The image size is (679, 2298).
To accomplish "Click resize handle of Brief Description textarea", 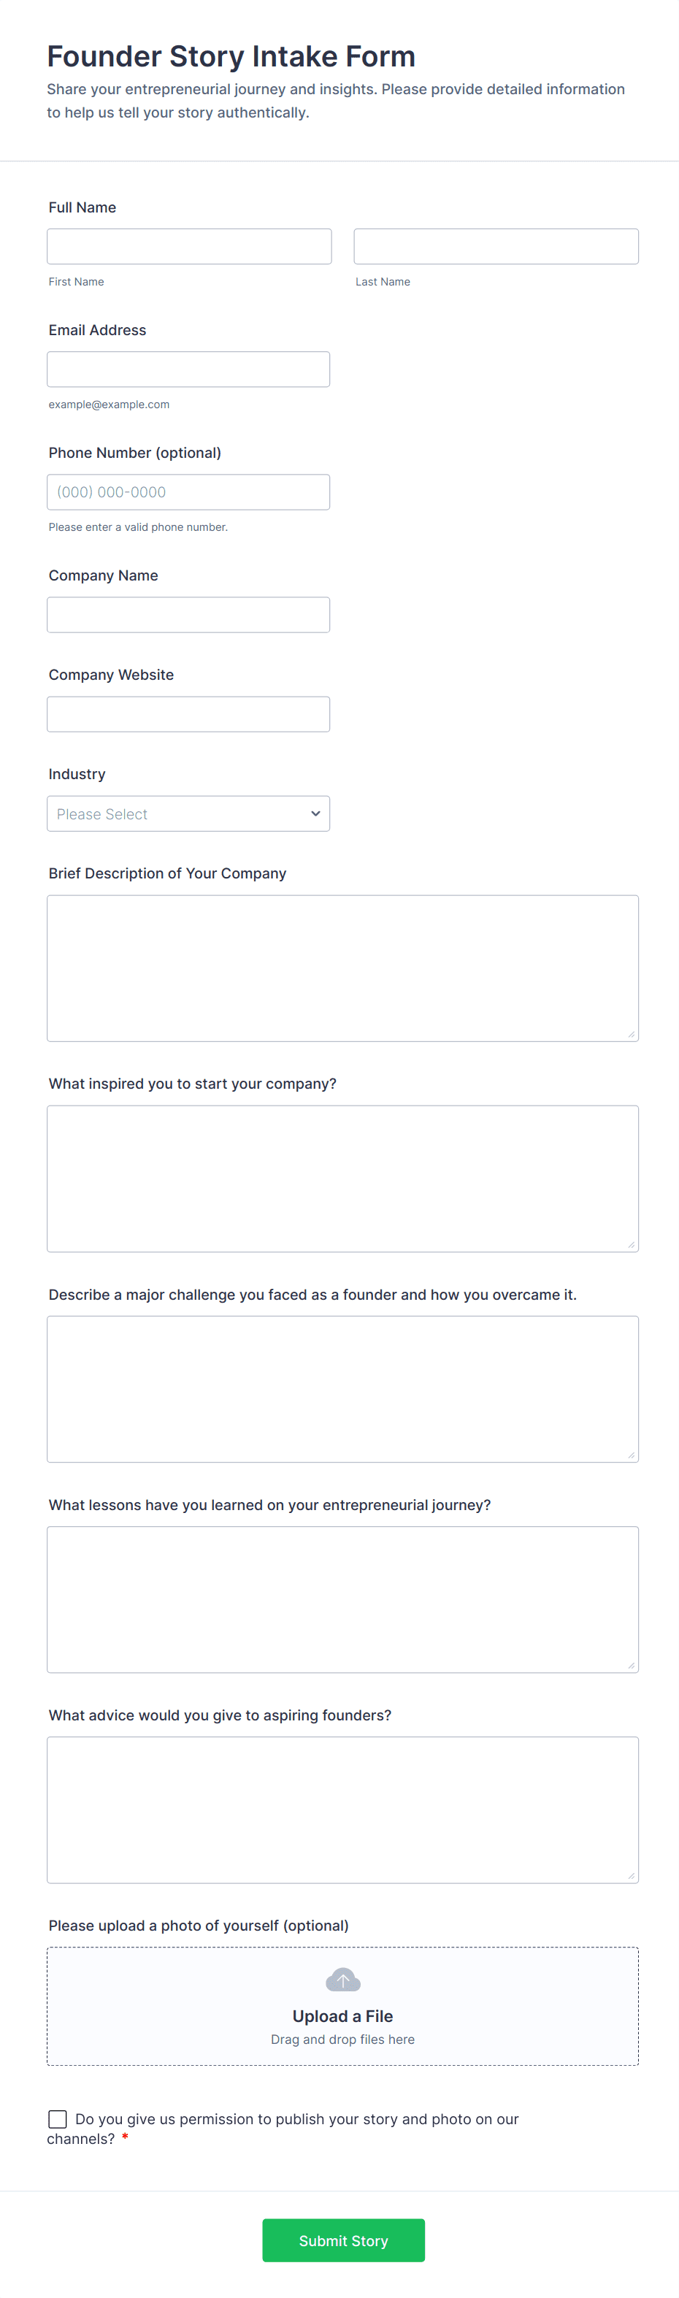I will (x=631, y=1034).
